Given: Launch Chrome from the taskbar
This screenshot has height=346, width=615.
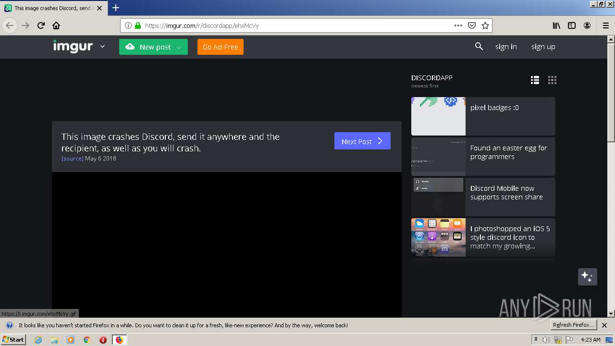Looking at the screenshot, I should coord(86,340).
